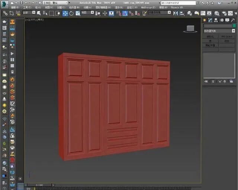This screenshot has width=238, height=190.
Task: Click the viewport [+] menu label
Action: coord(27,20)
